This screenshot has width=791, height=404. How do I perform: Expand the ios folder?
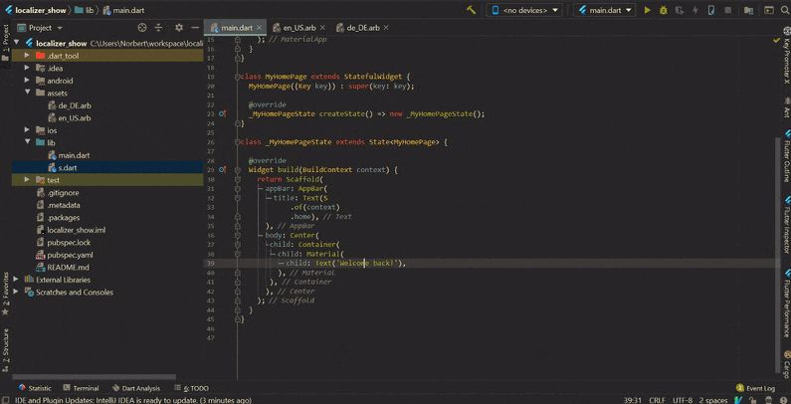(27, 130)
